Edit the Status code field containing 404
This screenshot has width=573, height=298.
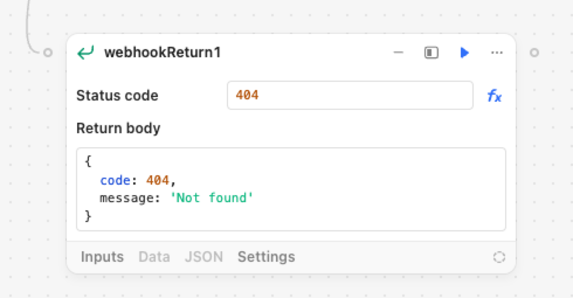pyautogui.click(x=350, y=95)
